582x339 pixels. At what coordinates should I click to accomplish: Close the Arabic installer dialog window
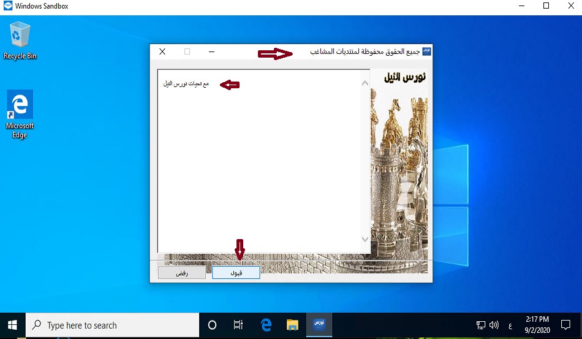[x=162, y=51]
